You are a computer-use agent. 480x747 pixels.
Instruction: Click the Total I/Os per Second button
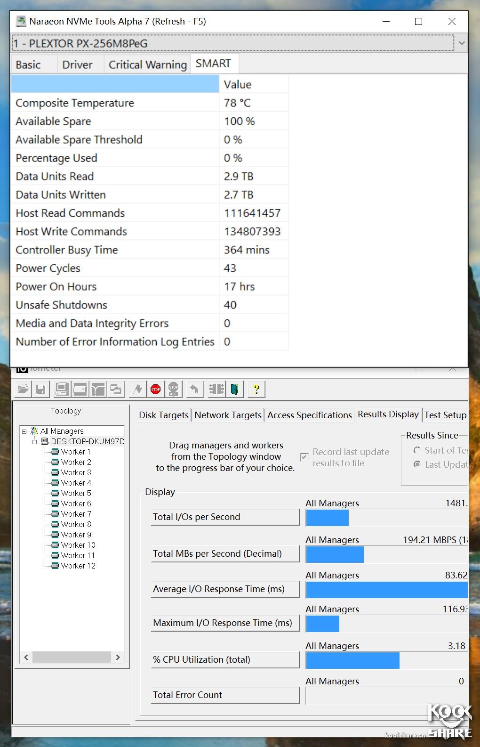[225, 517]
